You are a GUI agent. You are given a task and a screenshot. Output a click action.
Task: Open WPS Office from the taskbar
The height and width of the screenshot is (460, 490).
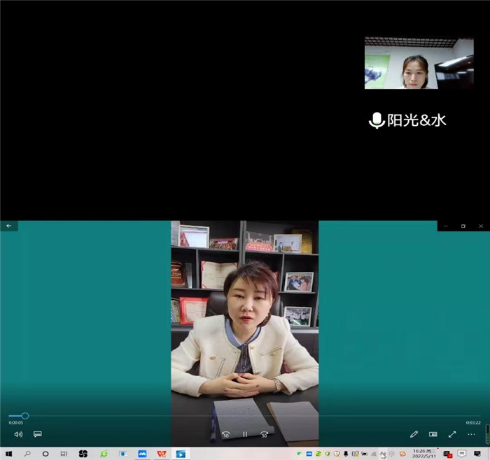(162, 454)
